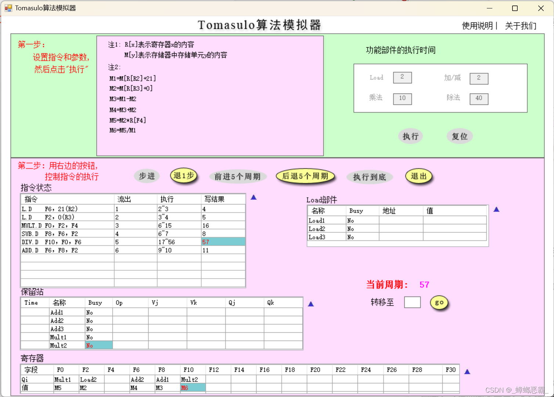Click the Load1 row name cell
554x397 pixels.
(327, 220)
